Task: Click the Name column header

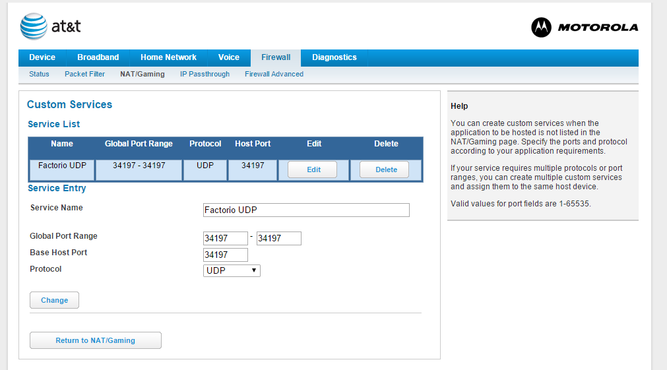Action: click(x=61, y=144)
